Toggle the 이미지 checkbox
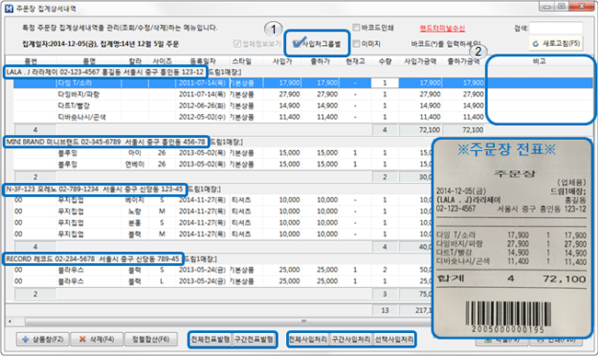Screen dimensions: 598x356 [x=356, y=44]
